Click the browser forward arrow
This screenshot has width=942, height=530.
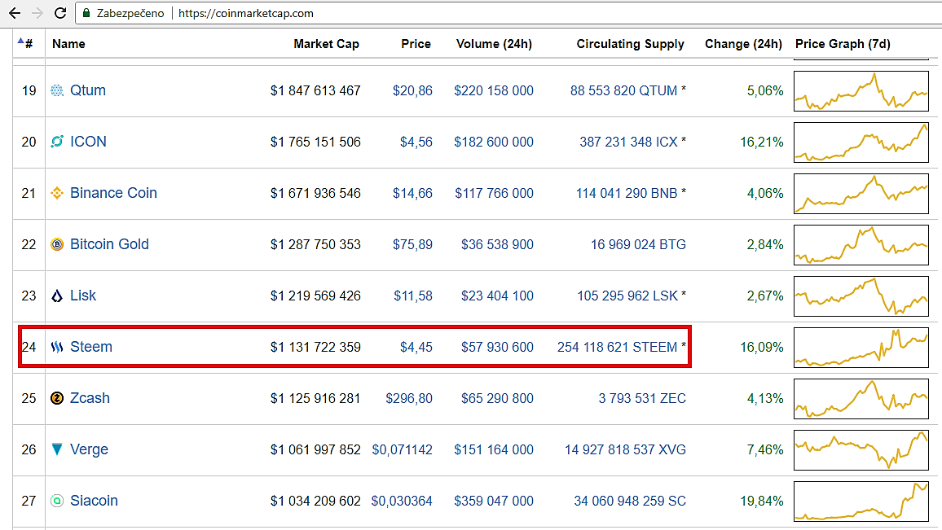(37, 12)
